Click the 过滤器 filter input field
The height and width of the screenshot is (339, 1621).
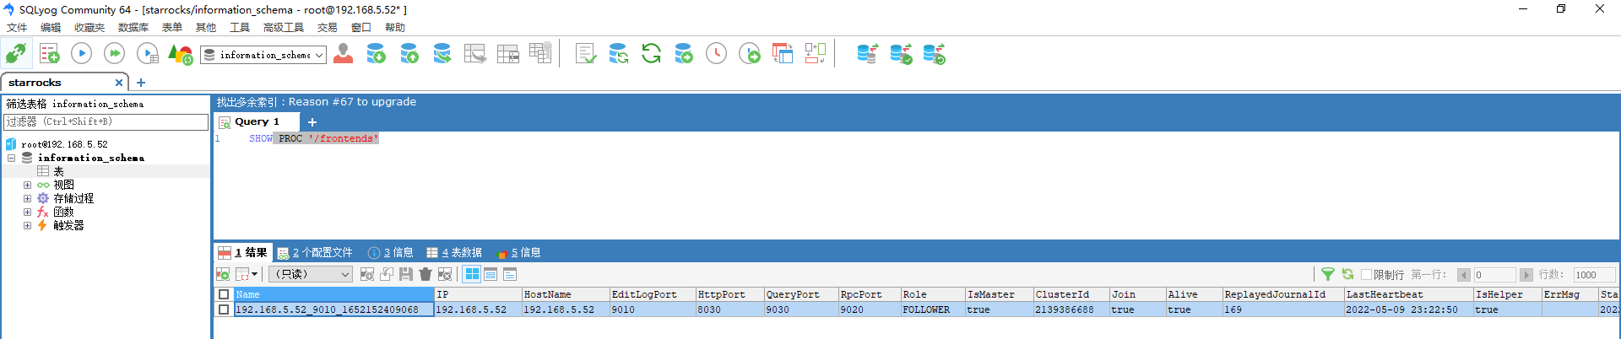[106, 121]
